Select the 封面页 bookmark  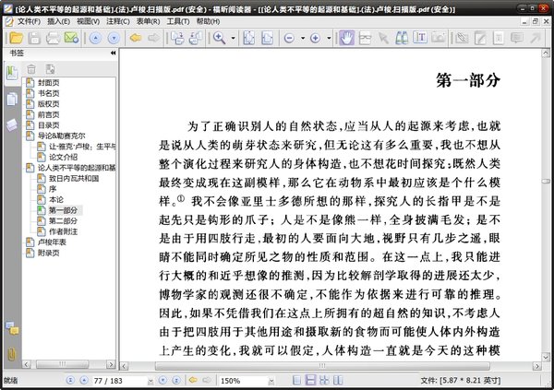[48, 84]
